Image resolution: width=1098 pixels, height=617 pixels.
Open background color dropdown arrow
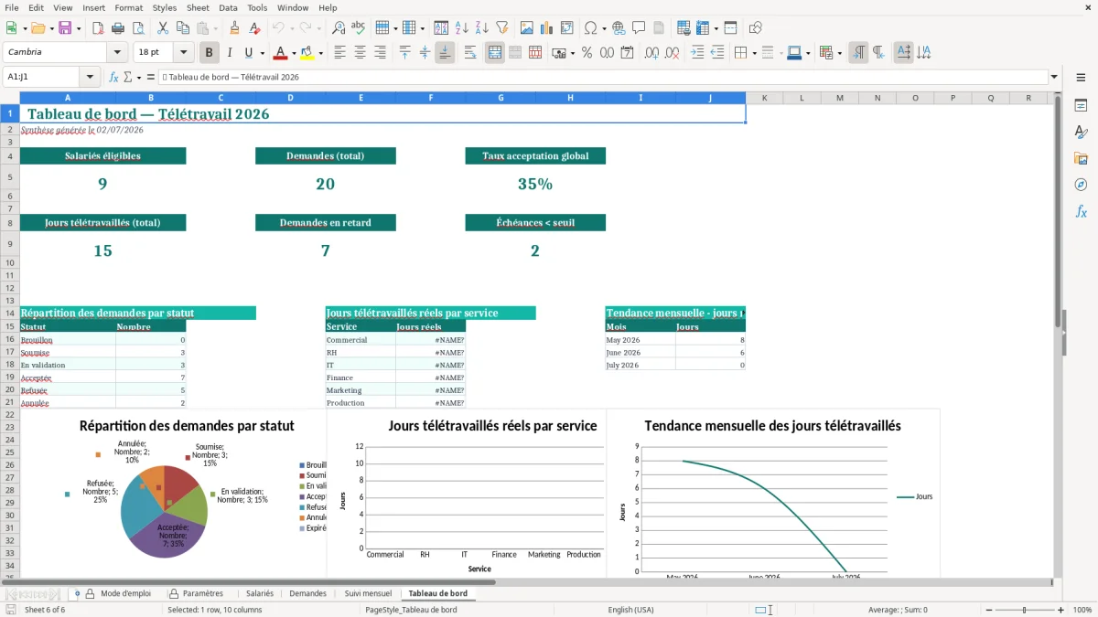pyautogui.click(x=320, y=53)
